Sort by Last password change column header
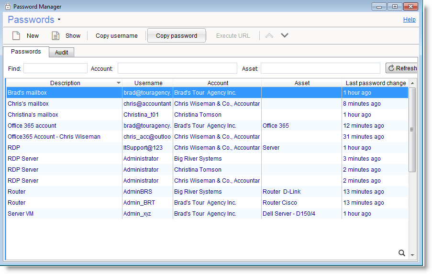Viewport: 432px width, 274px height. click(376, 83)
